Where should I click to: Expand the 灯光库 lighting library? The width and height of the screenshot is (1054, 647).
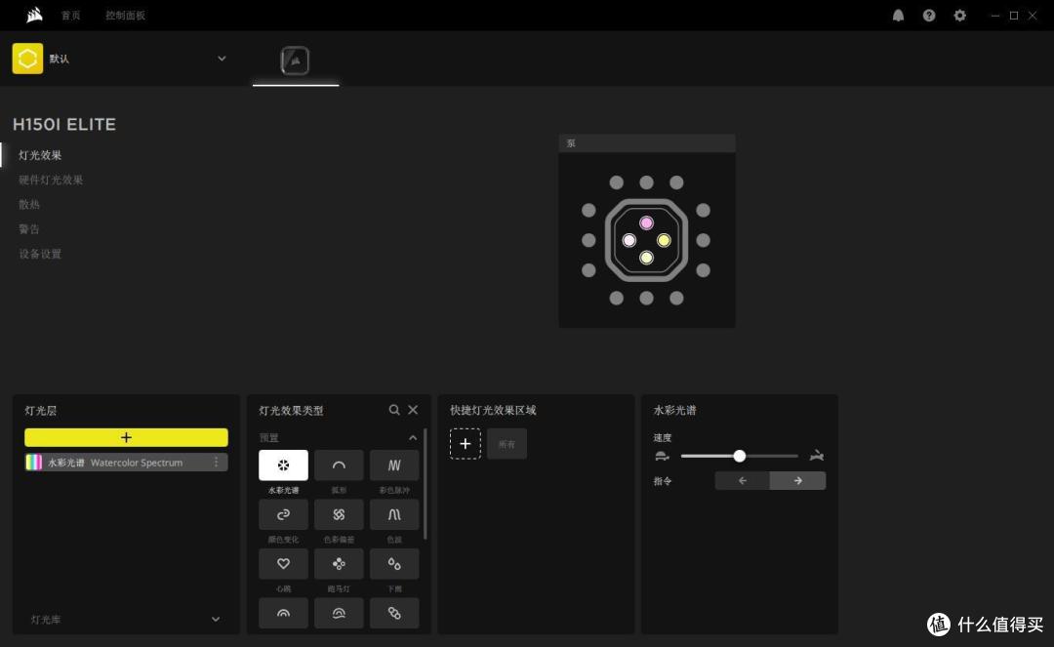click(216, 620)
